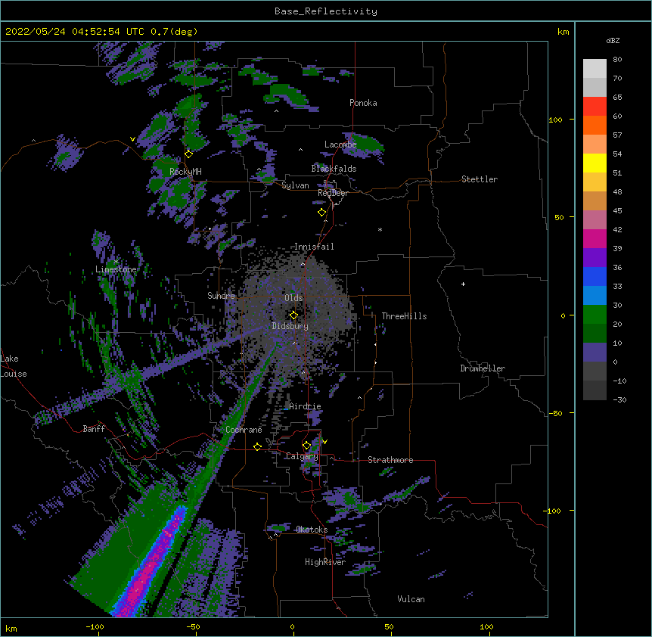Select the Olds label
Image resolution: width=652 pixels, height=637 pixels.
click(x=293, y=298)
